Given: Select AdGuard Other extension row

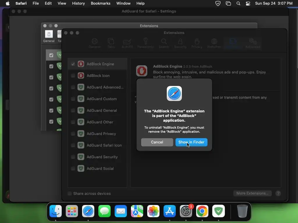Looking at the screenshot, I should [97, 122].
